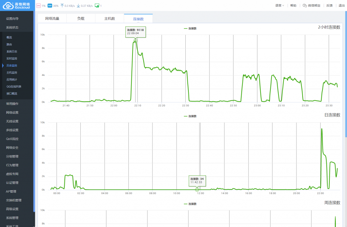Click the 11:42:33 data point on daily chart
Viewport: 347px width, 227px height.
pos(197,190)
